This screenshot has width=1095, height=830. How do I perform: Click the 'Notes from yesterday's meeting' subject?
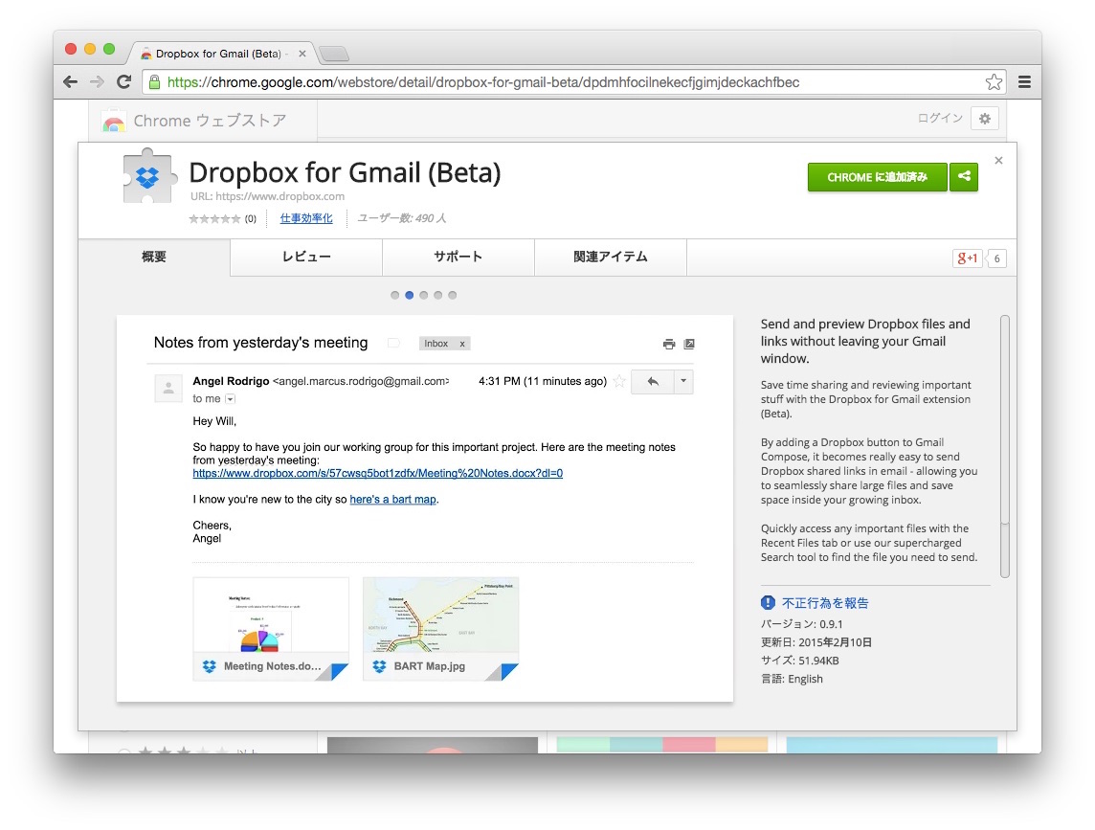pyautogui.click(x=260, y=343)
